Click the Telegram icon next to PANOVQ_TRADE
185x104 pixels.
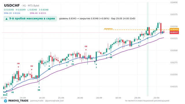click(5, 101)
